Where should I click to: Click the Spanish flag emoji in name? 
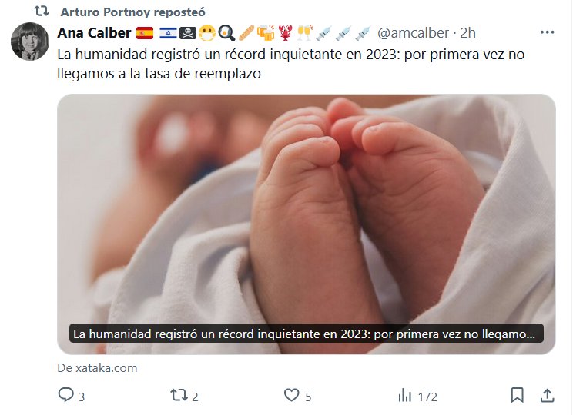pos(145,33)
